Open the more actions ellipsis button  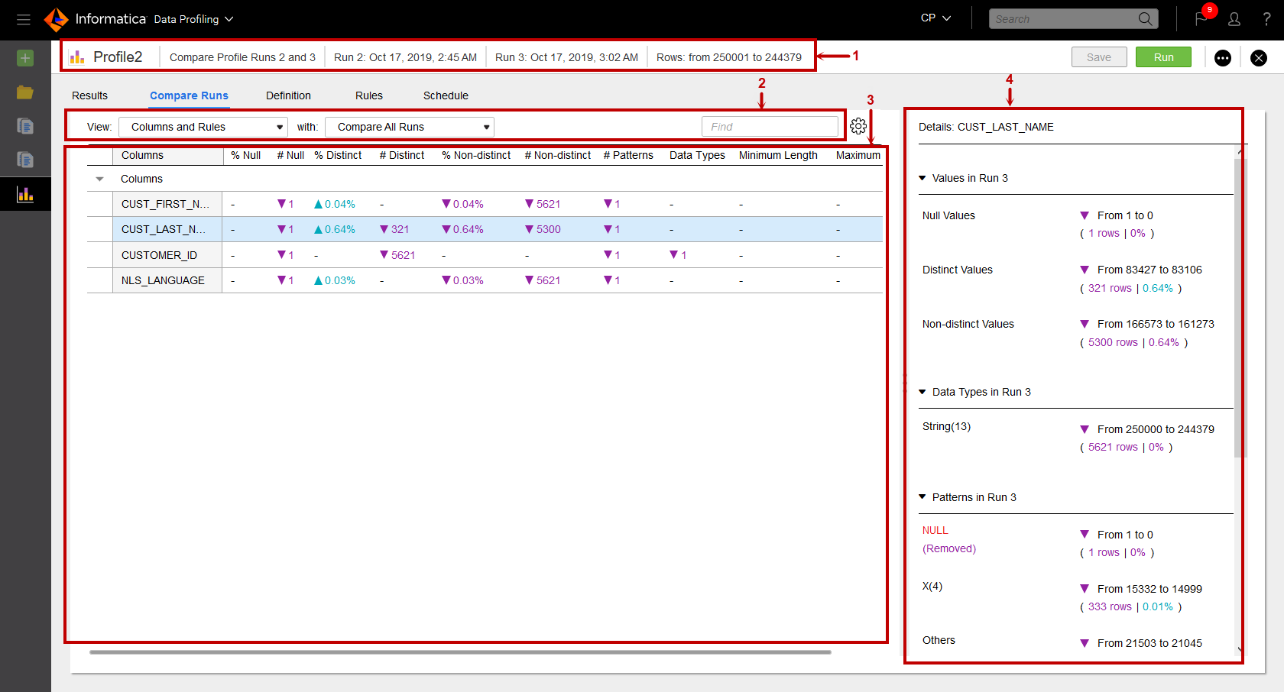point(1223,58)
